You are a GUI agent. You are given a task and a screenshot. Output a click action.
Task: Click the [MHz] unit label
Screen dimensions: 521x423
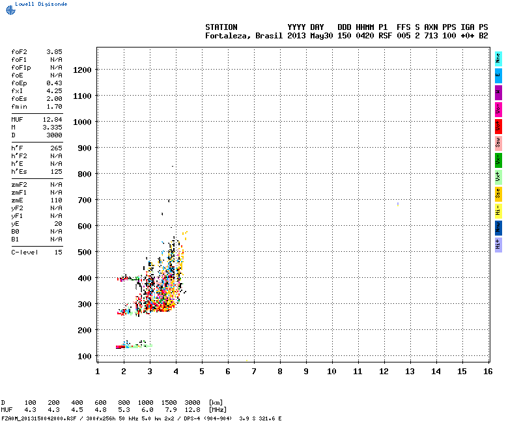tap(218, 410)
